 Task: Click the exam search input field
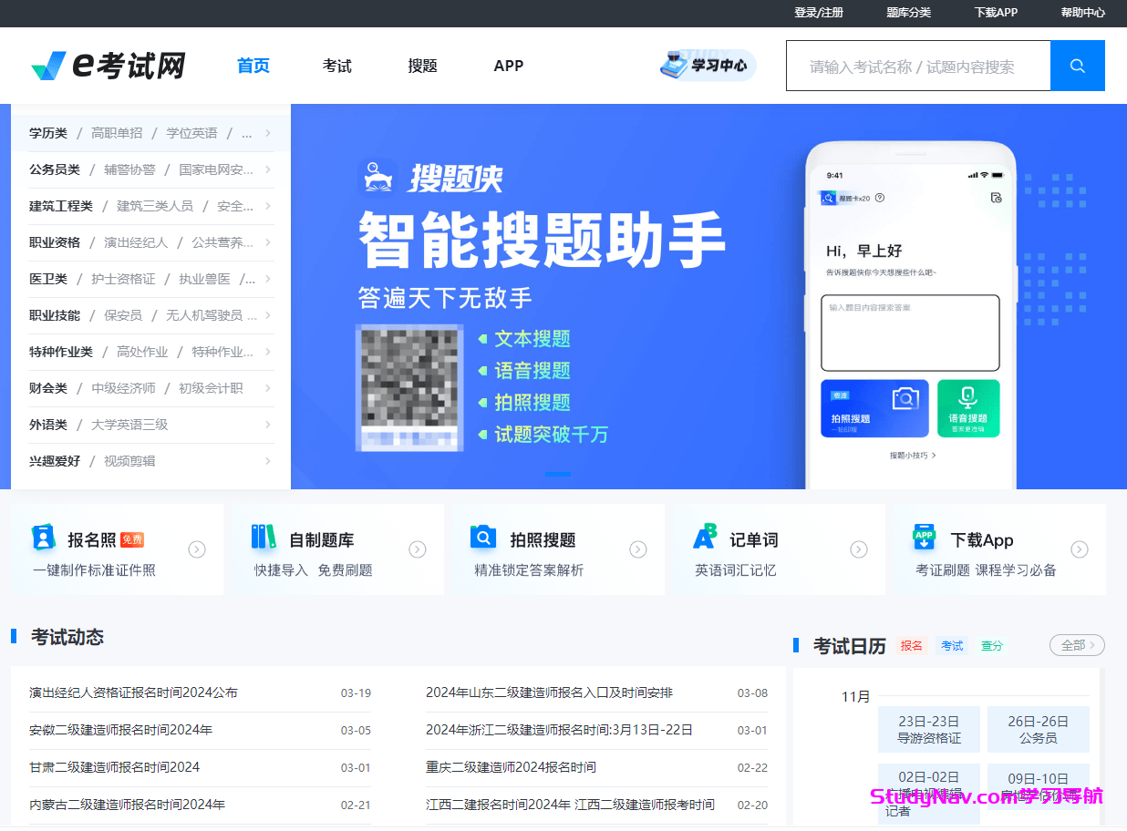coord(918,65)
